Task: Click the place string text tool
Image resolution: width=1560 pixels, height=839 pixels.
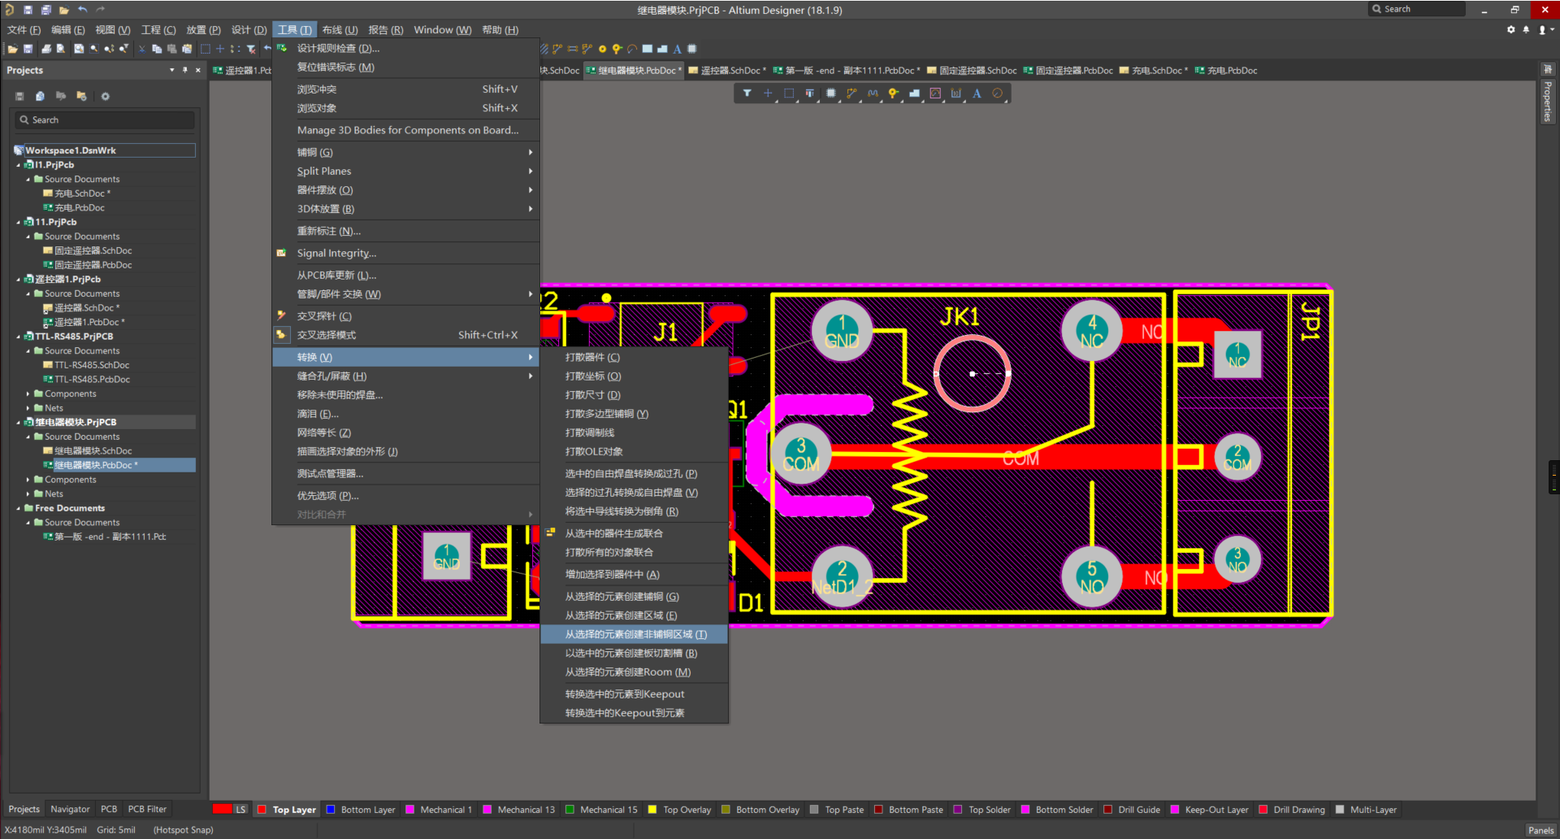Action: click(x=977, y=93)
